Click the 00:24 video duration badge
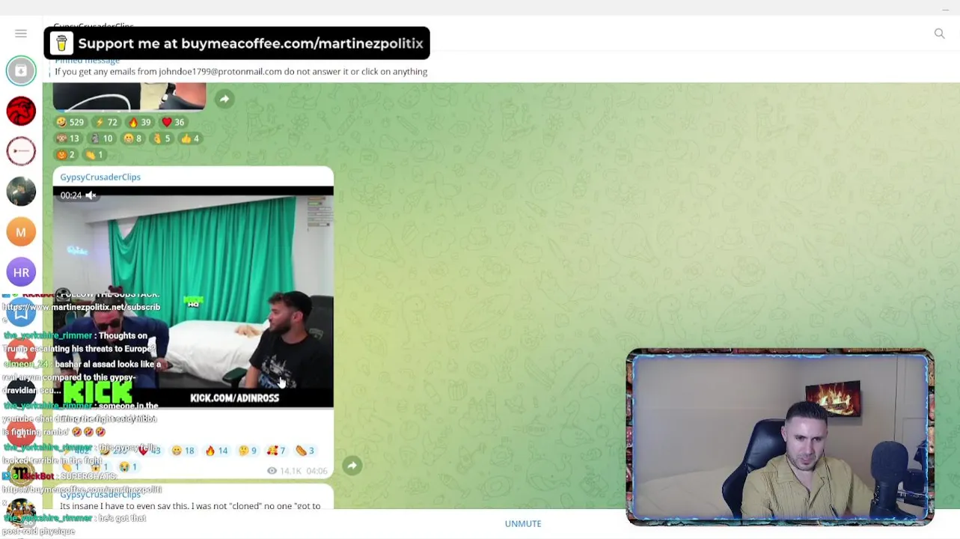The height and width of the screenshot is (539, 960). tap(71, 195)
